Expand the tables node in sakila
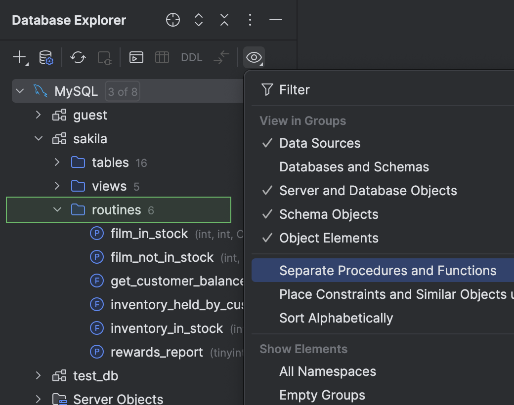 56,162
